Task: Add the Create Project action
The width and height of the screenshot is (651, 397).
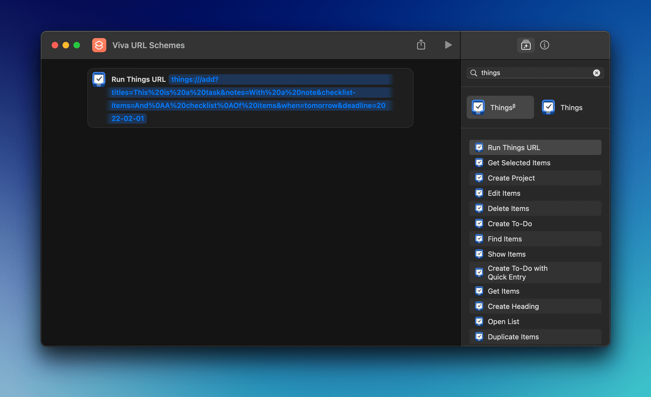Action: (x=535, y=178)
